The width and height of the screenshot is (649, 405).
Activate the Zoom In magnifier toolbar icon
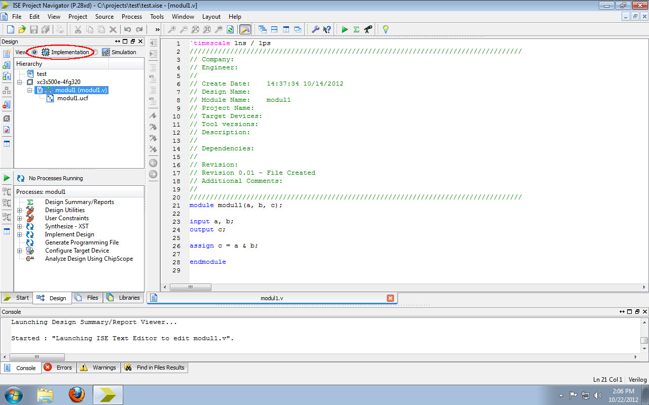coord(172,29)
